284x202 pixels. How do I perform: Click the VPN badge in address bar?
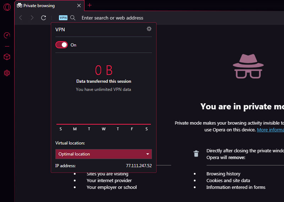pos(63,18)
